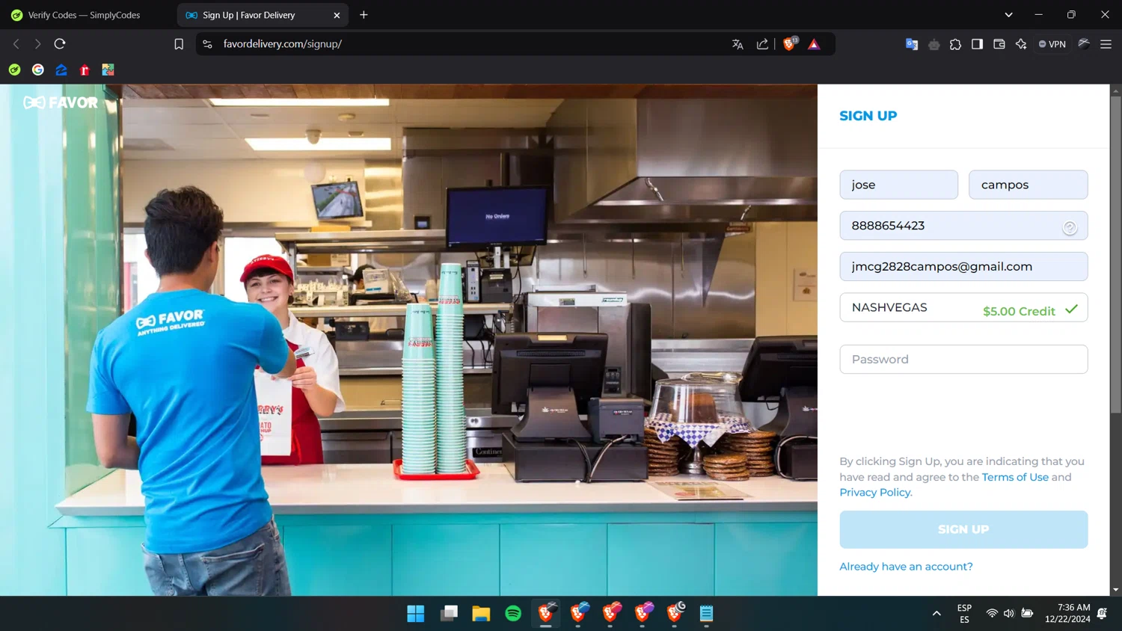1122x631 pixels.
Task: Click the translate page icon in address bar
Action: (x=738, y=44)
